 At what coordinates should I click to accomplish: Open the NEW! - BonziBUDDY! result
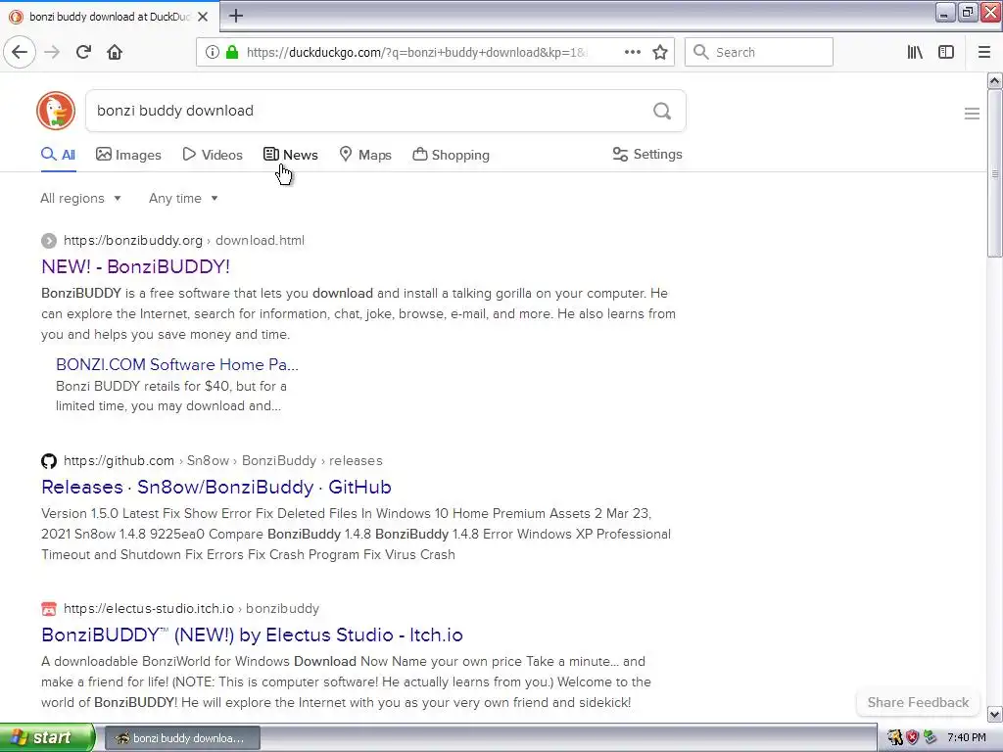pyautogui.click(x=135, y=266)
